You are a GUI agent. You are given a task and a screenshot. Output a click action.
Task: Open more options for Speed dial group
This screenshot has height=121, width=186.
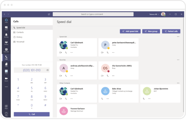click(x=178, y=37)
